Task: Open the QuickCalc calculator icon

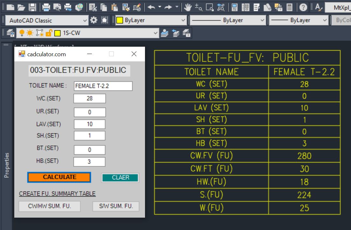Action: point(289,7)
